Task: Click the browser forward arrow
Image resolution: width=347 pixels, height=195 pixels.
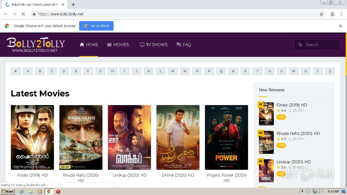Action: pos(15,14)
